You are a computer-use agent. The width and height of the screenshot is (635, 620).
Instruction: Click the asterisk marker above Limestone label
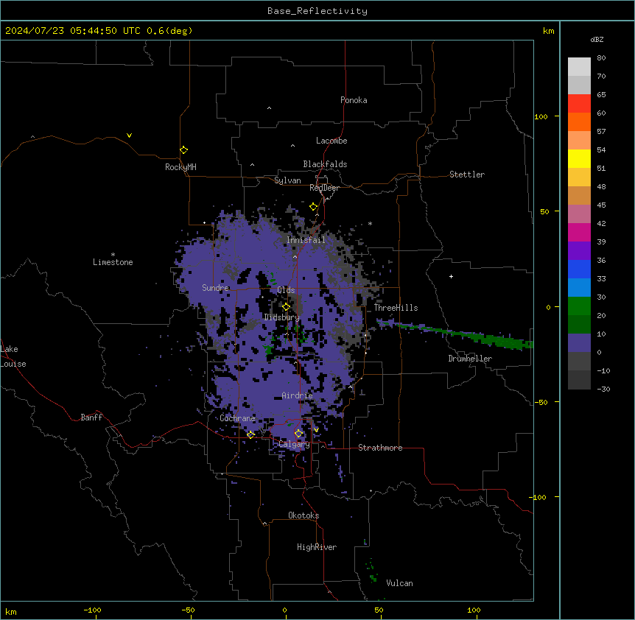click(x=113, y=255)
